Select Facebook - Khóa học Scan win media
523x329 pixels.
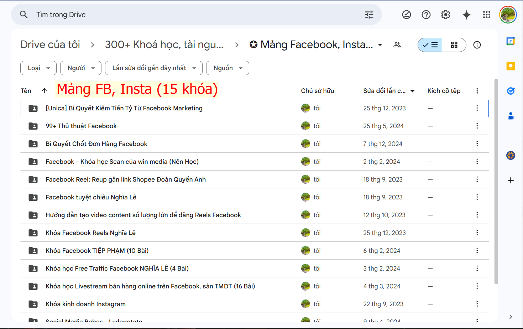255,162
